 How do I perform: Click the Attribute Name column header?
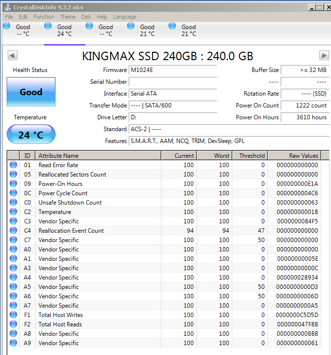(98, 155)
